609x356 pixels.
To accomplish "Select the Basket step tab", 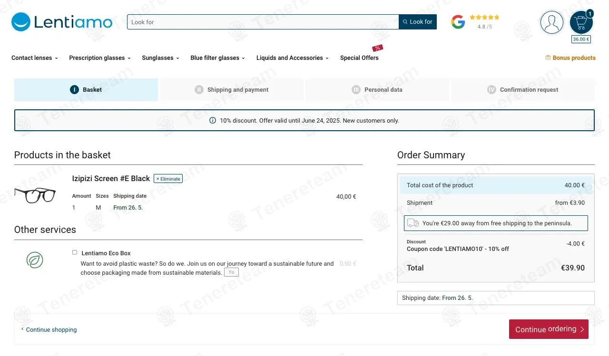I will coord(86,90).
